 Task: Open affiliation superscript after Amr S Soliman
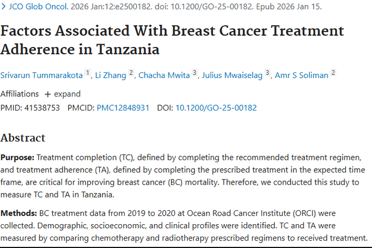coord(333,73)
